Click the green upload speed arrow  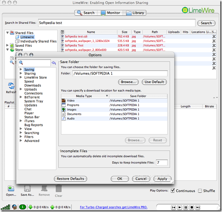[52, 207]
